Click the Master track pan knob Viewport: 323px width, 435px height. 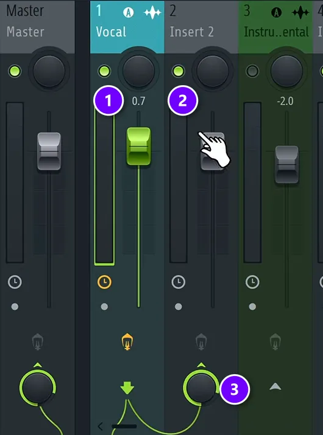pos(49,71)
